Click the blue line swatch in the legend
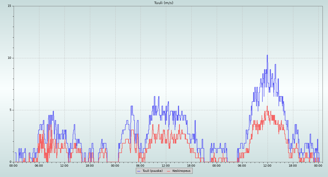This screenshot has width=328, height=177. pos(139,171)
